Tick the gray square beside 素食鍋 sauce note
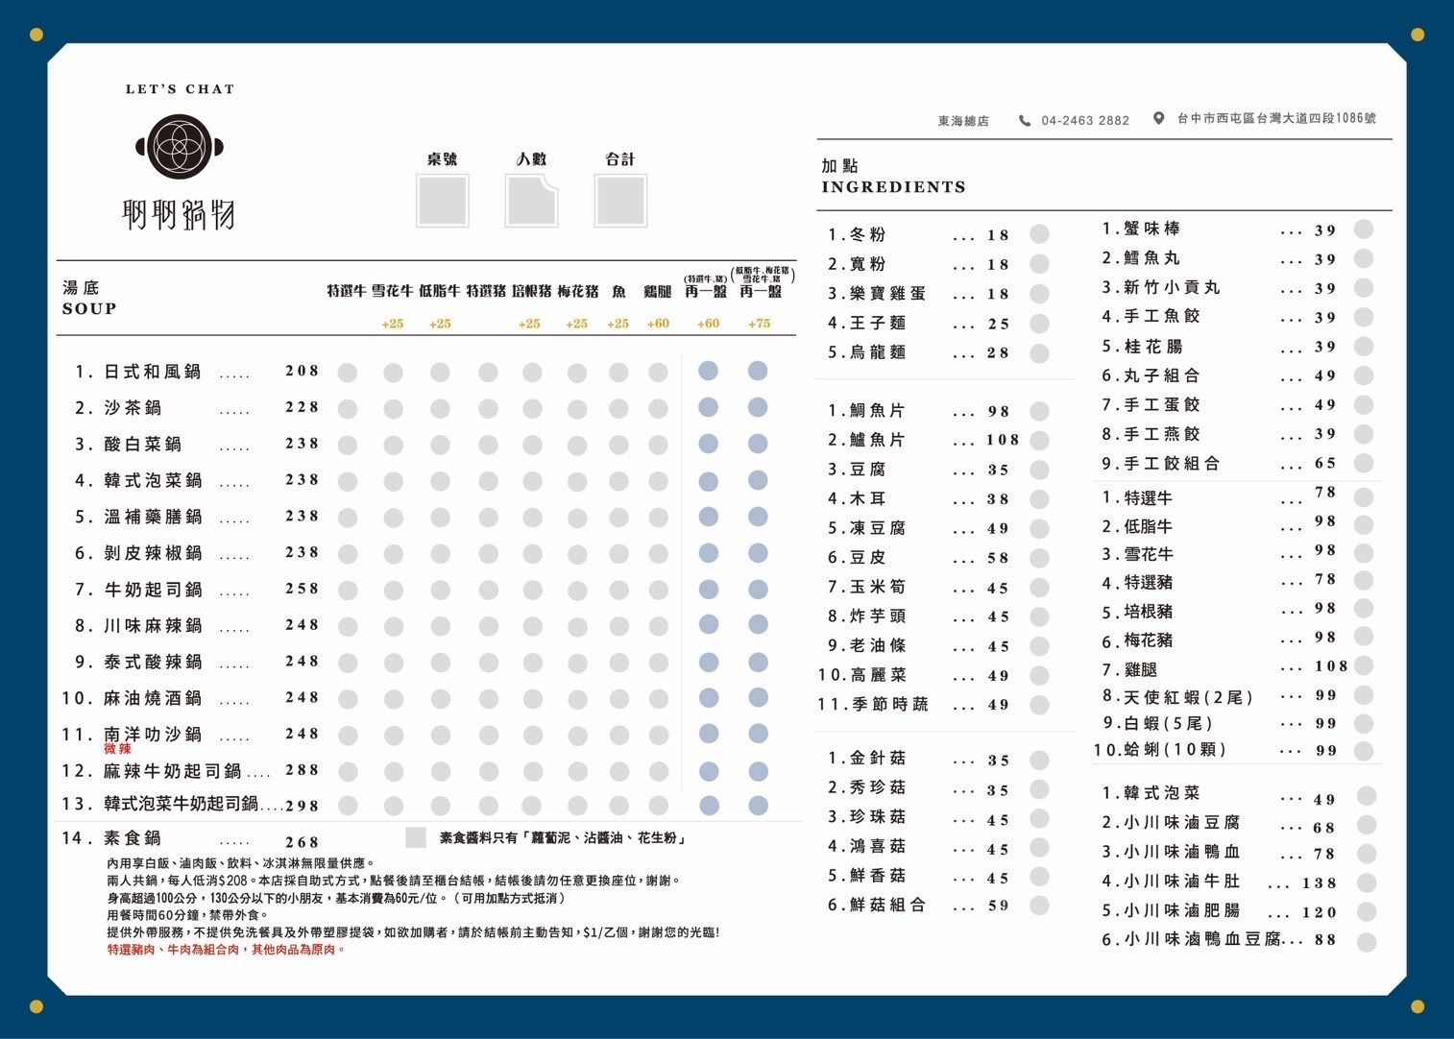Image resolution: width=1454 pixels, height=1039 pixels. tap(416, 838)
